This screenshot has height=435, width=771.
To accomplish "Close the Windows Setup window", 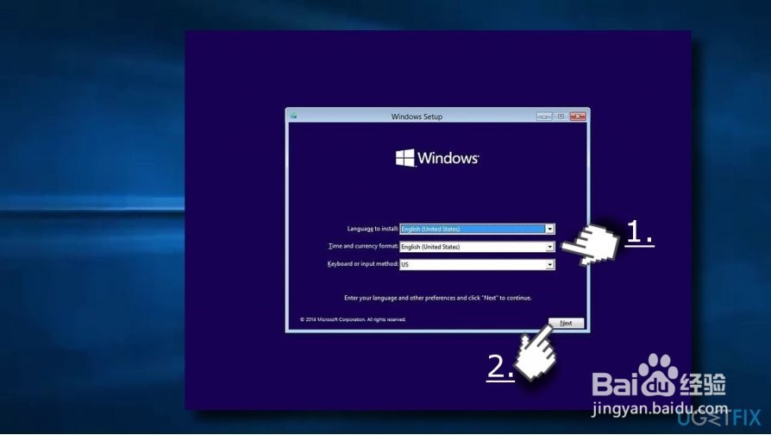I will [578, 117].
